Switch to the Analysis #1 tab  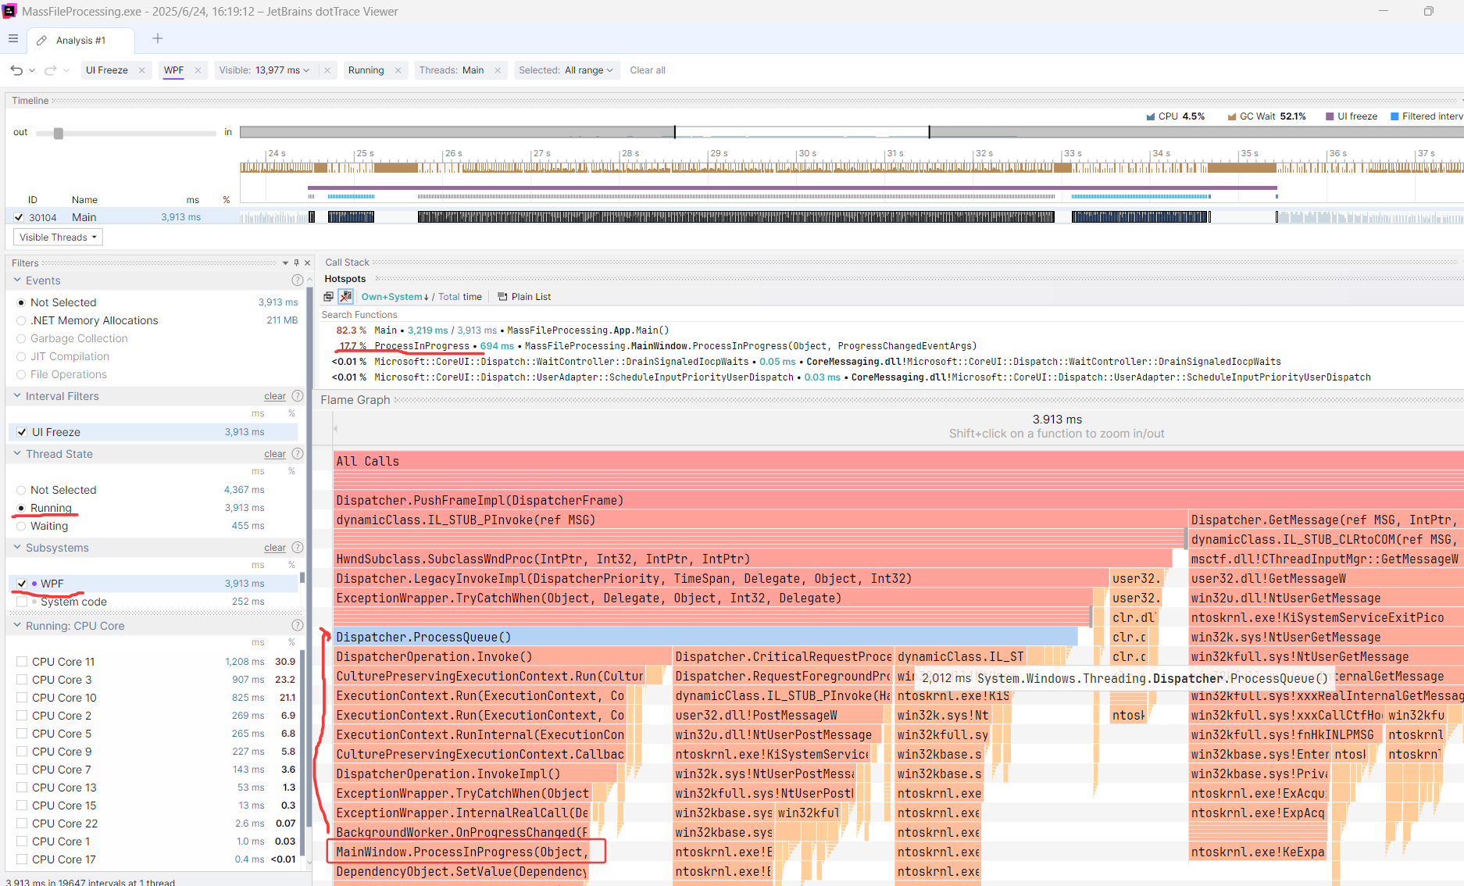coord(80,41)
